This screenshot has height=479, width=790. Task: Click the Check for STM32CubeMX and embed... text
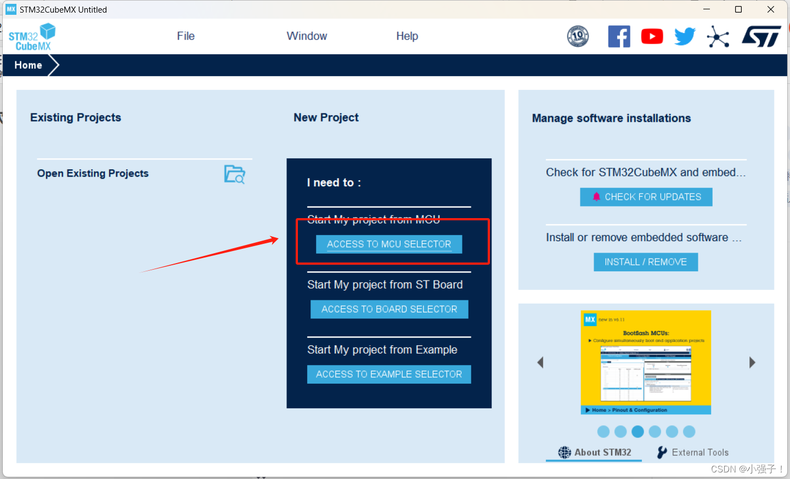pos(646,172)
